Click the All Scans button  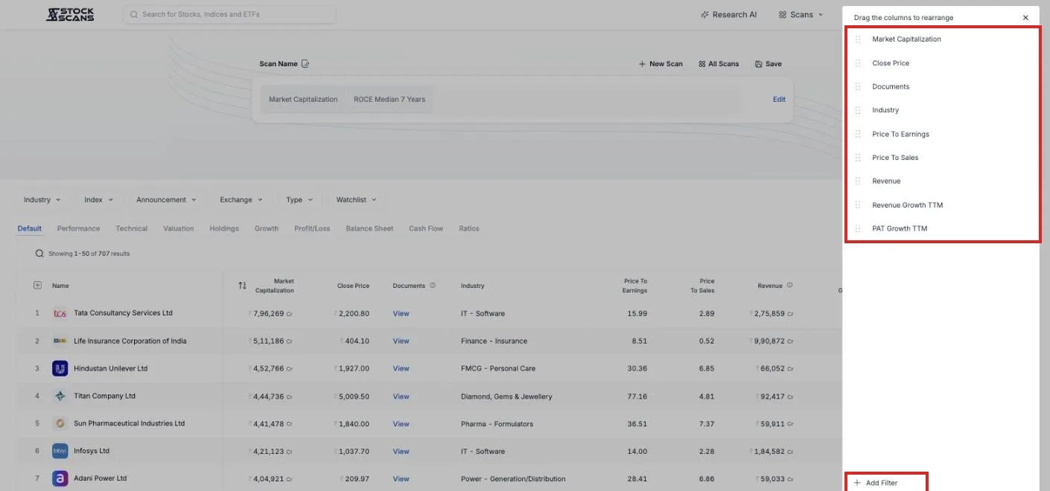[x=719, y=64]
